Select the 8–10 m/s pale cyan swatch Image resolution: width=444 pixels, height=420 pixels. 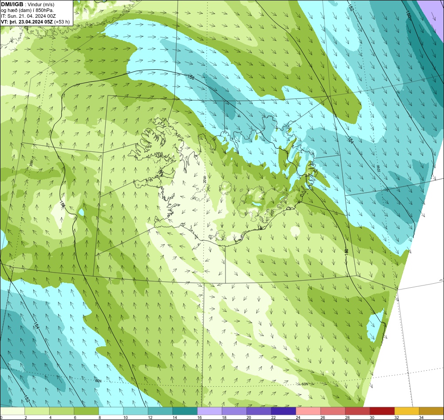[111, 411]
